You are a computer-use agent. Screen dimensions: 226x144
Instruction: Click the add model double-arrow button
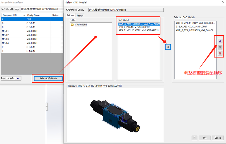tap(168, 47)
